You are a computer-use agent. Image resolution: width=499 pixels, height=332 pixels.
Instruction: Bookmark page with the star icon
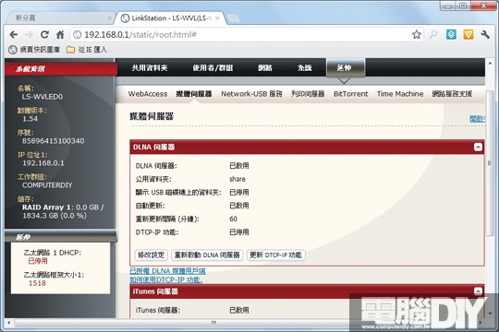pyautogui.click(x=416, y=34)
